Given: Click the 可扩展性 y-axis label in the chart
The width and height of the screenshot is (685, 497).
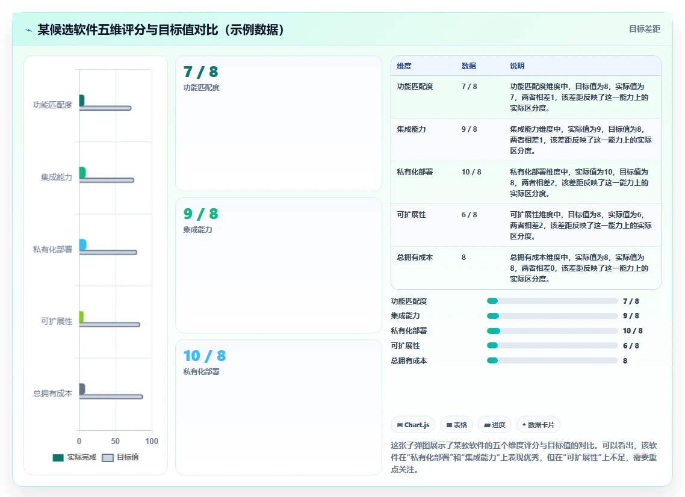Looking at the screenshot, I should (x=57, y=321).
